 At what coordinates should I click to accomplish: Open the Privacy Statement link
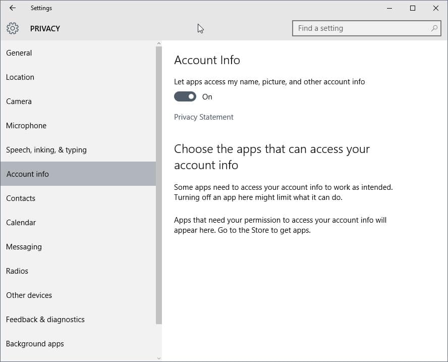(x=203, y=117)
